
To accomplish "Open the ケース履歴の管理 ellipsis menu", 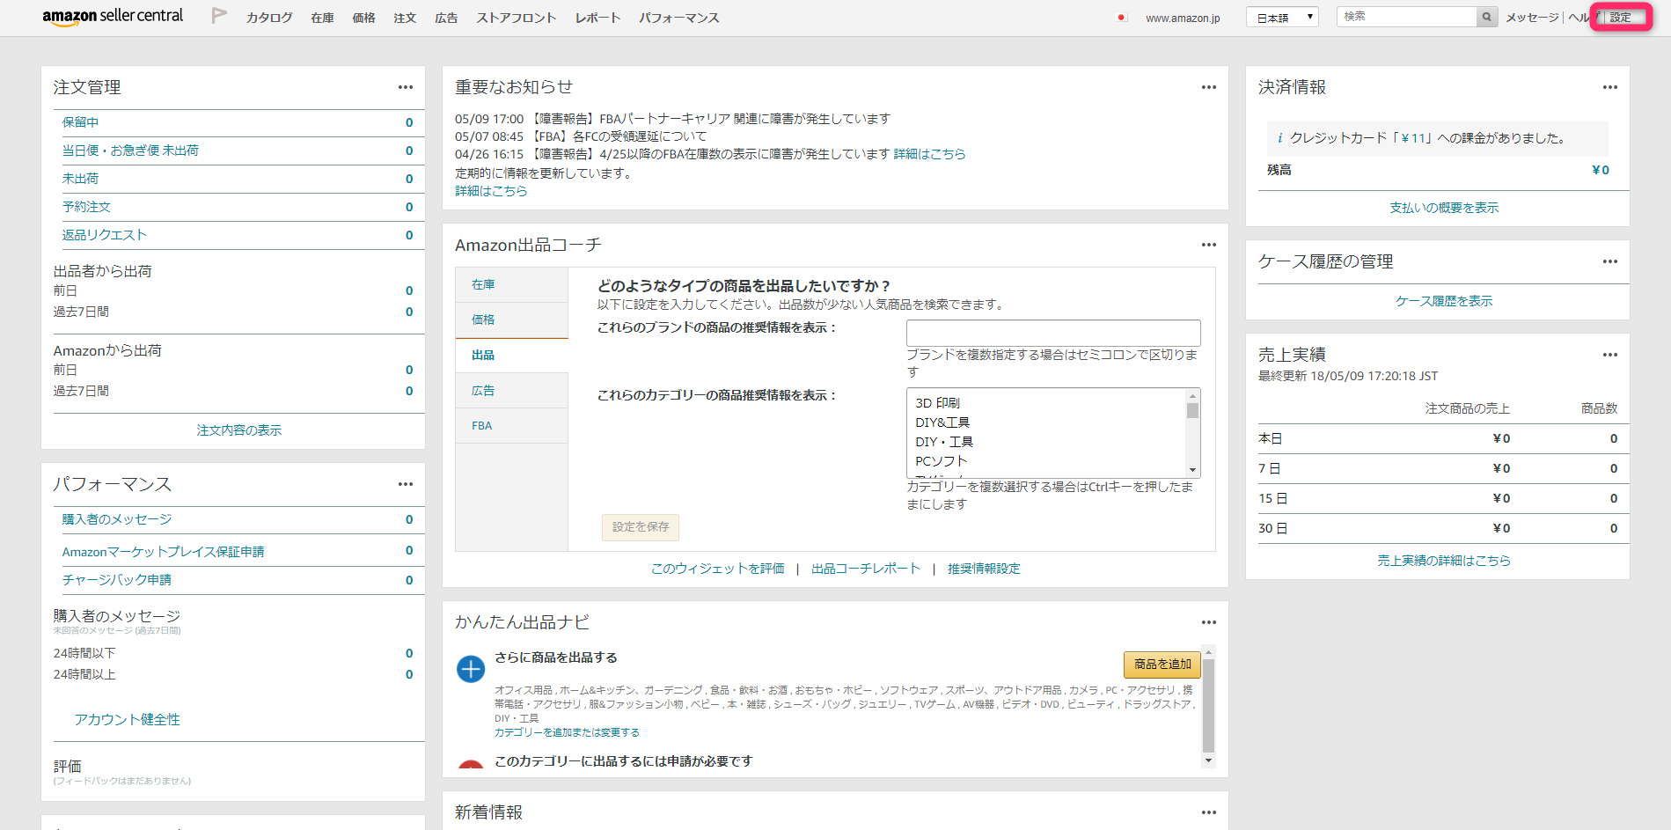I will [1610, 261].
